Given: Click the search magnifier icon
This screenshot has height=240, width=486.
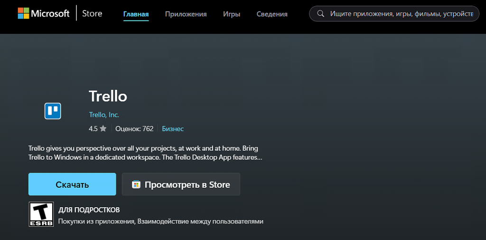Looking at the screenshot, I should pos(321,14).
